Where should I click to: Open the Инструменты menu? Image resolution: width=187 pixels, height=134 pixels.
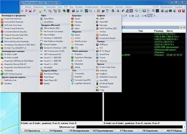click(x=107, y=7)
